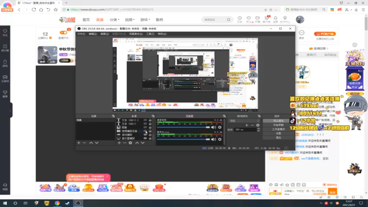
Task: Open 更多 options on streamer panel
Action: coord(302,34)
